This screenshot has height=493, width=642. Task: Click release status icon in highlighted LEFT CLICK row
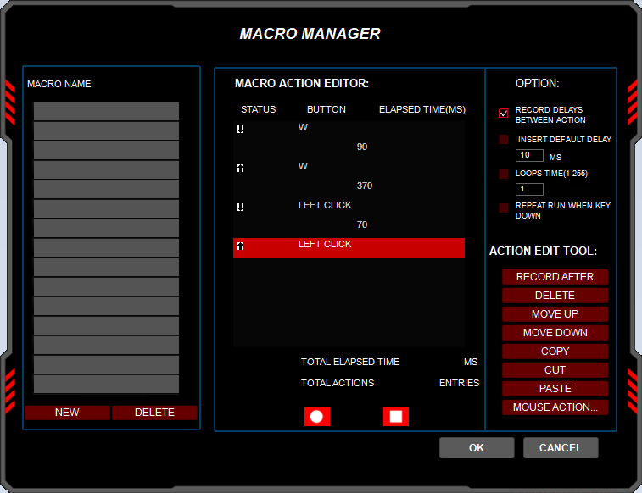coord(241,246)
